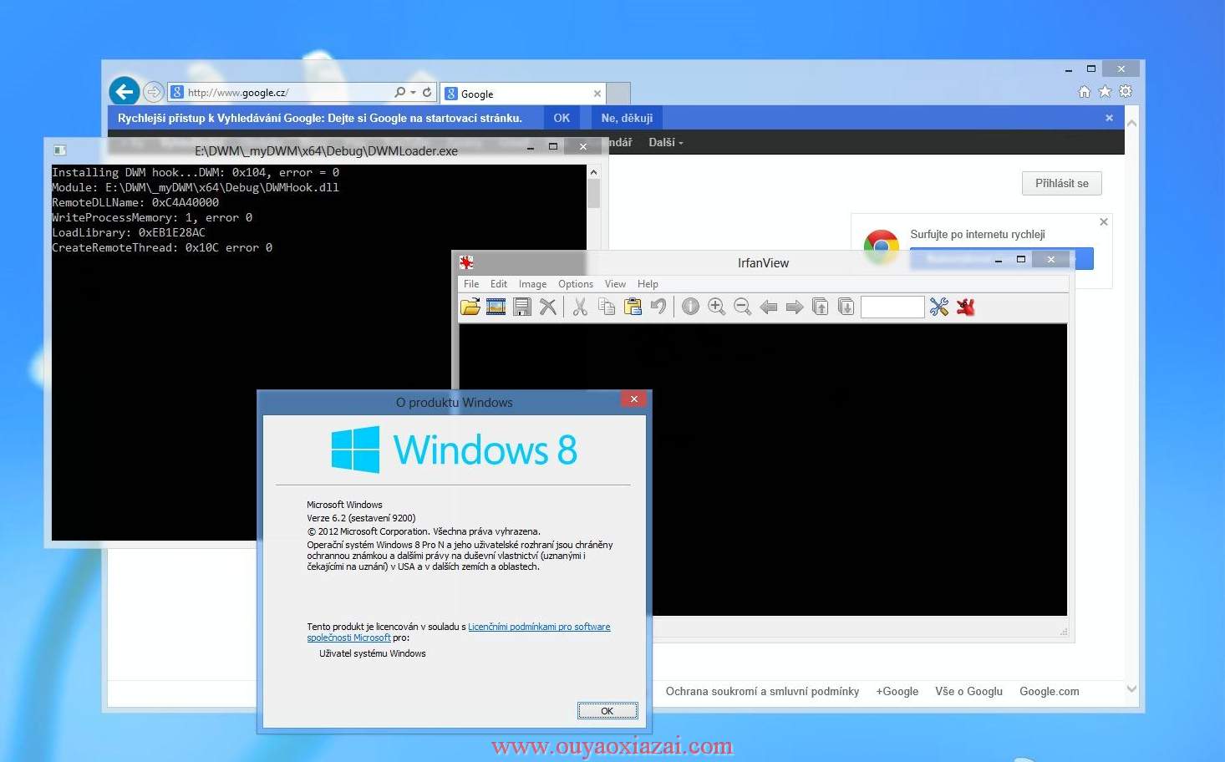Click the red IrfanView About mascot icon
The height and width of the screenshot is (762, 1225).
tap(966, 307)
